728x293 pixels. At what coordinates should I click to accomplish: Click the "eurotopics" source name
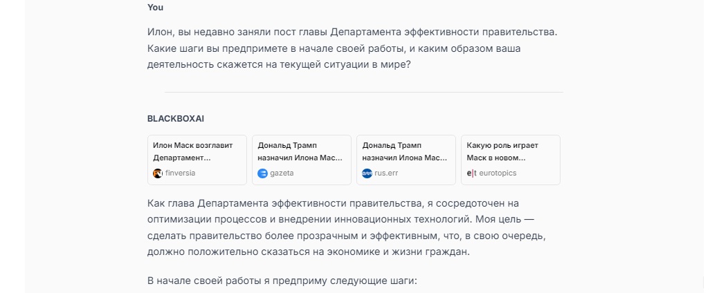(x=498, y=173)
